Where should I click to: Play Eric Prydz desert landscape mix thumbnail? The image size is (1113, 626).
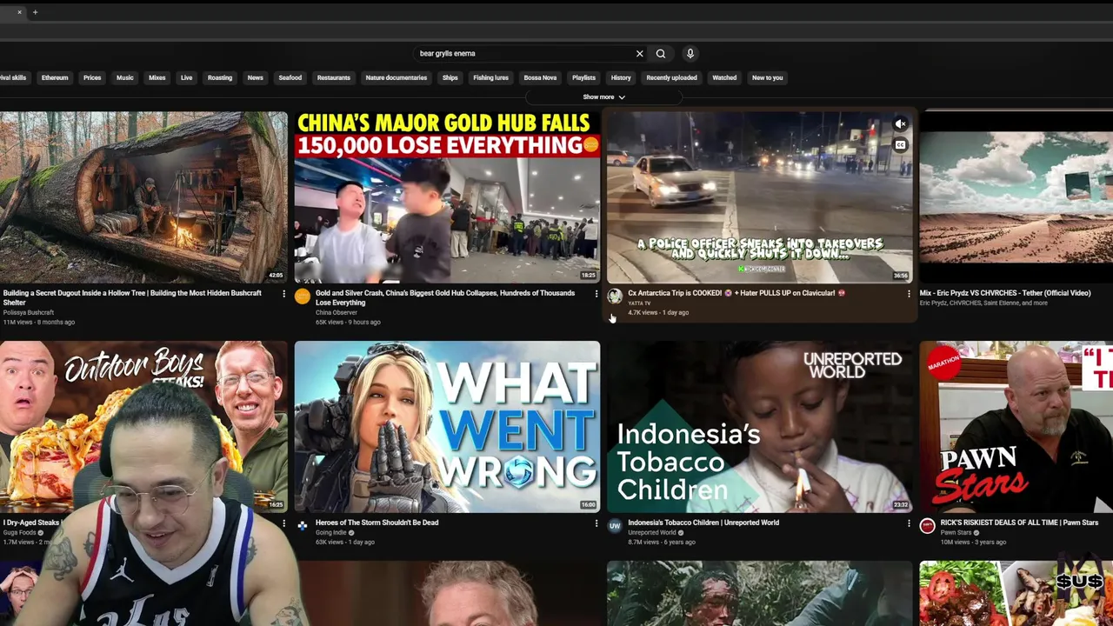click(x=1016, y=196)
